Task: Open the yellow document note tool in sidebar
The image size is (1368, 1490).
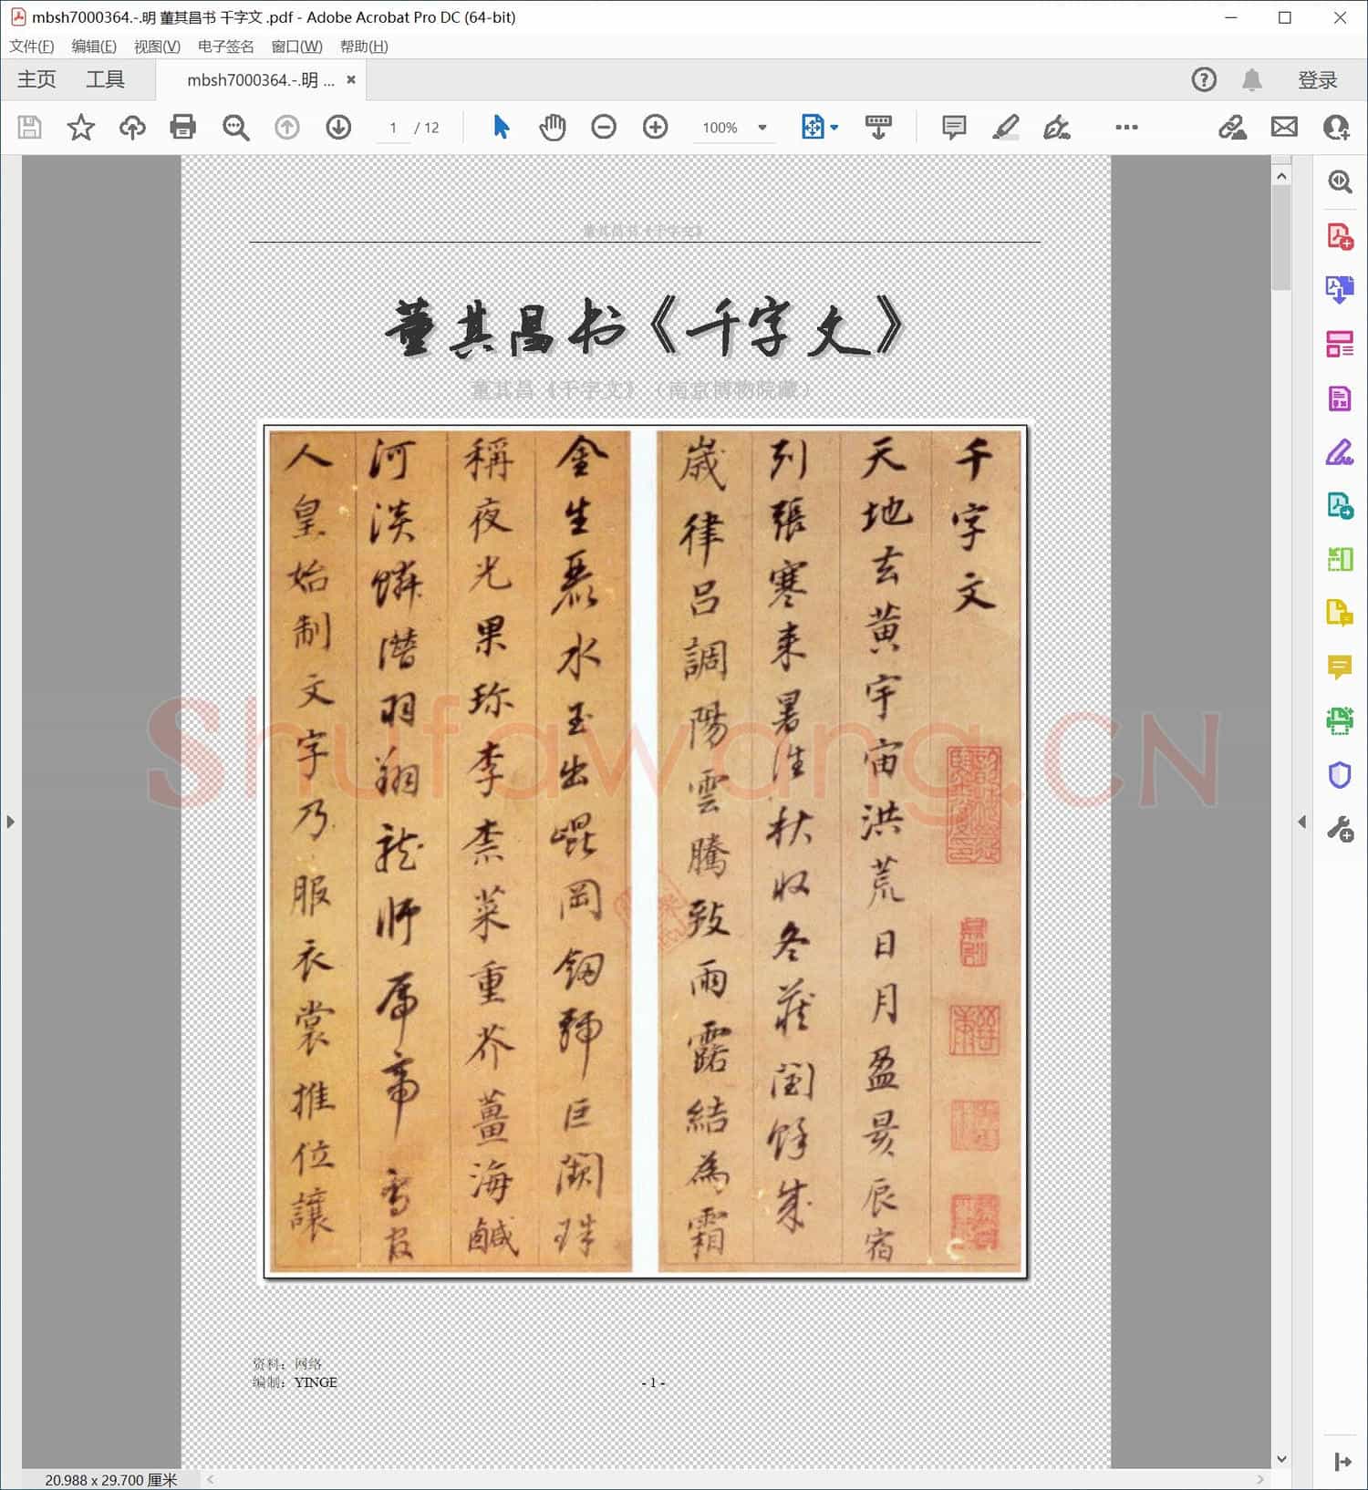Action: click(x=1340, y=613)
